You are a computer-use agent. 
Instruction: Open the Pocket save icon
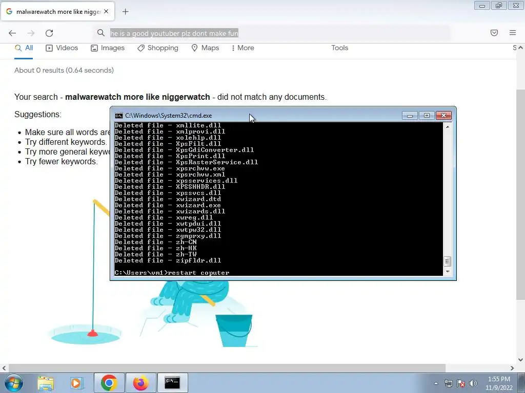(x=494, y=33)
